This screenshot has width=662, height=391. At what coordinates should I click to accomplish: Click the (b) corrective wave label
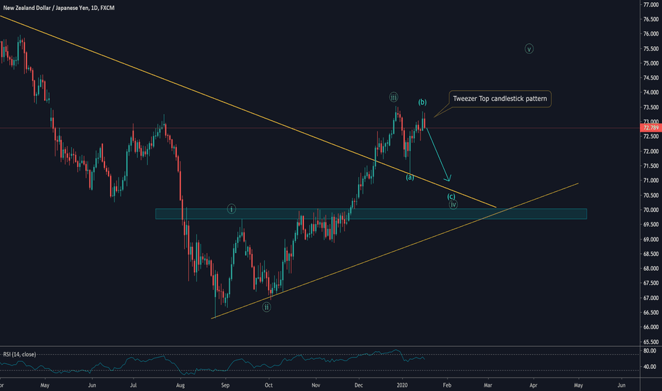(x=422, y=102)
